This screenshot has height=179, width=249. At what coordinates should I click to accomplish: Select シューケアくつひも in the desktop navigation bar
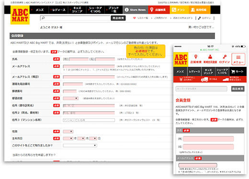tap(95, 10)
